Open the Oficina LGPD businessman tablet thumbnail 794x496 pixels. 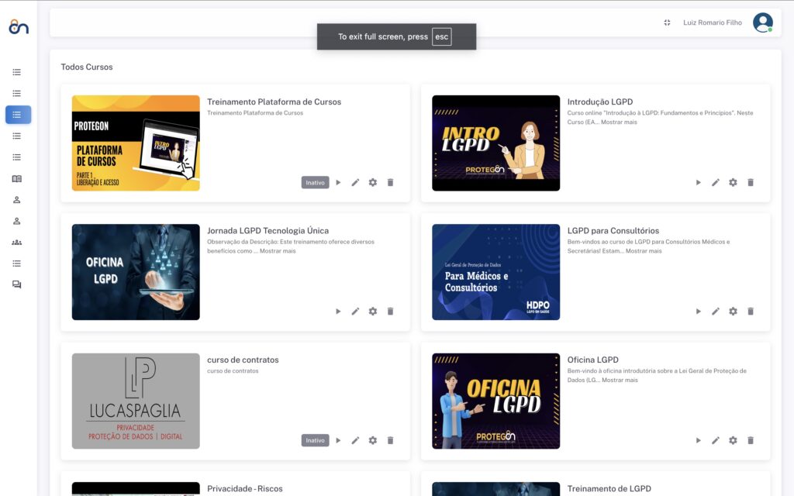tap(136, 272)
